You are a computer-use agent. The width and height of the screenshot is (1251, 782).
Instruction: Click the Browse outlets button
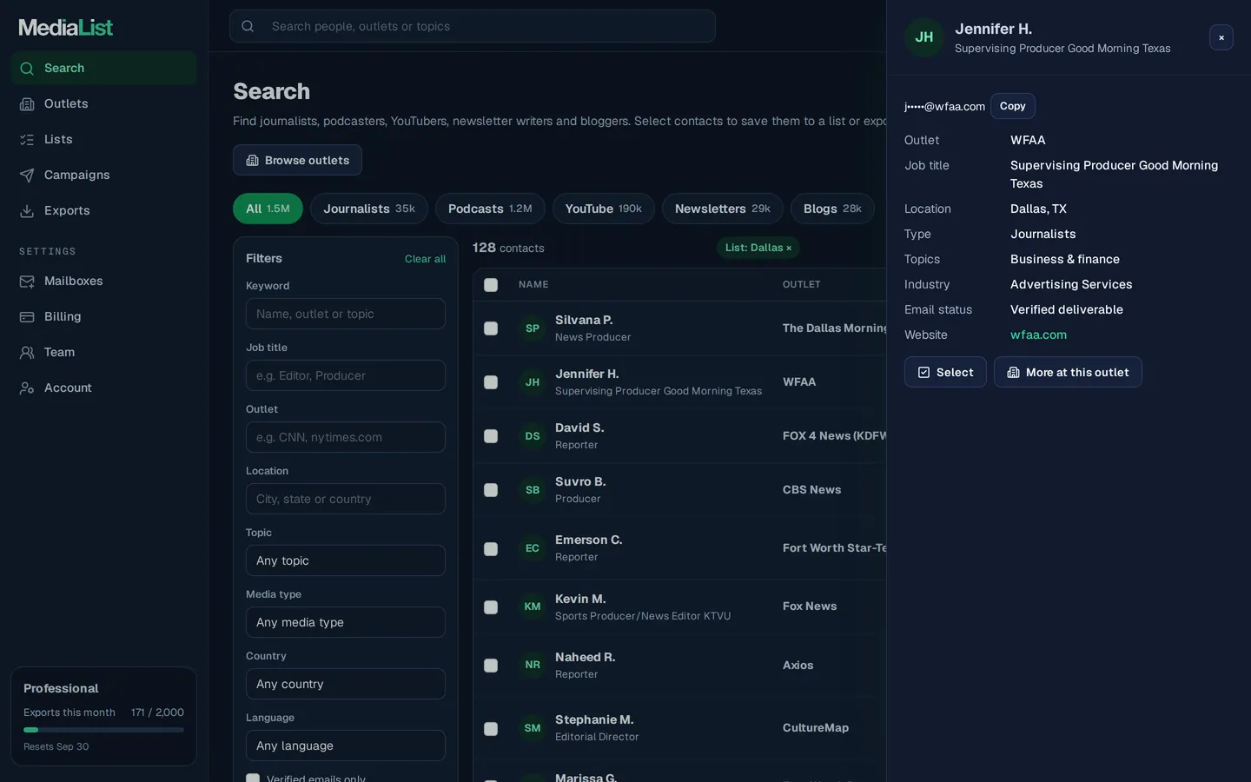(297, 160)
